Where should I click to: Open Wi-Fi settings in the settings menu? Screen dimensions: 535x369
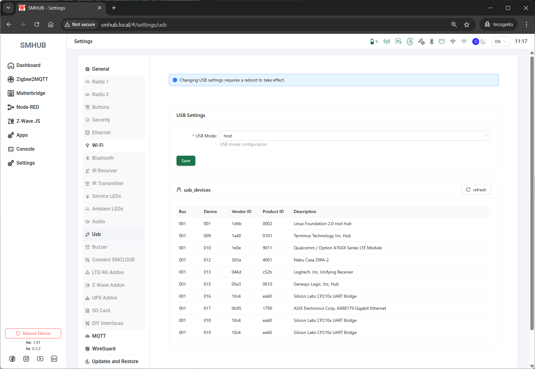(x=98, y=145)
